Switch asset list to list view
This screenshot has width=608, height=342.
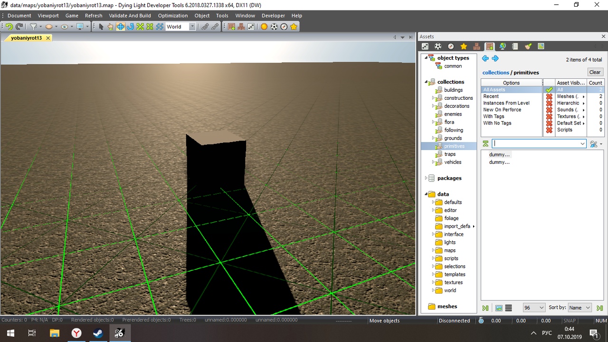click(508, 308)
